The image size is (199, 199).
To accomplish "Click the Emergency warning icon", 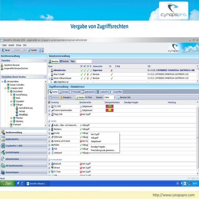I will [x=61, y=97].
